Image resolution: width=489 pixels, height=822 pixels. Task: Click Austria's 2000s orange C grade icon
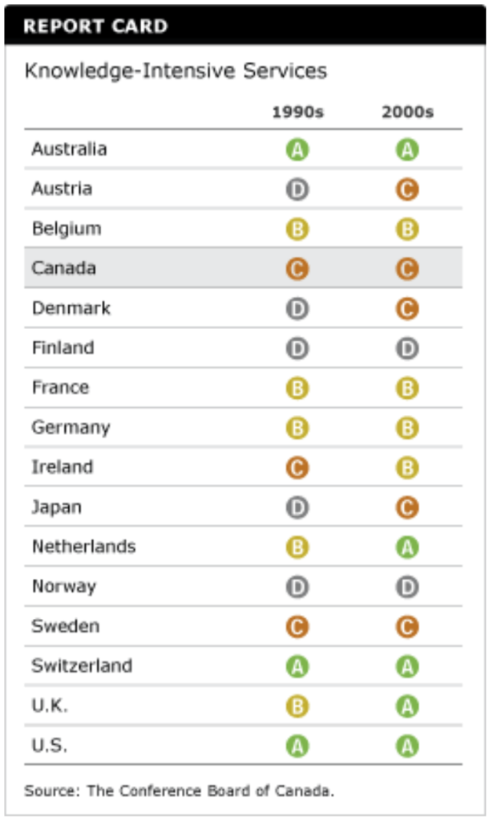(407, 189)
